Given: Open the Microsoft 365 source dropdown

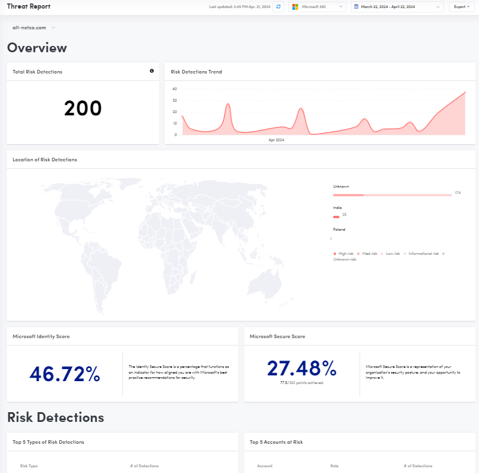Looking at the screenshot, I should [317, 7].
